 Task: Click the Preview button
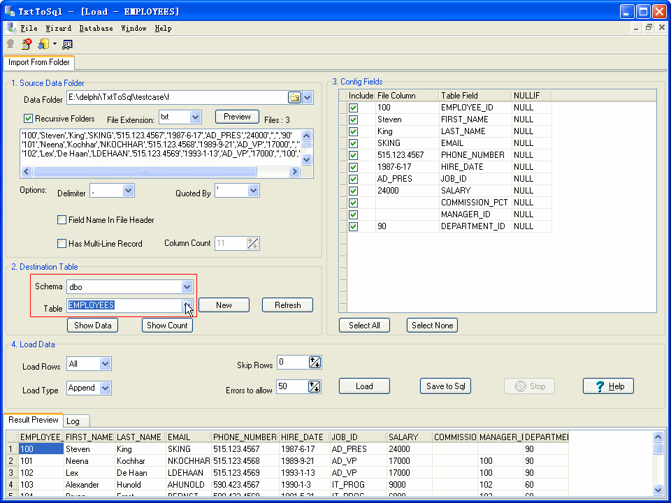(x=237, y=117)
